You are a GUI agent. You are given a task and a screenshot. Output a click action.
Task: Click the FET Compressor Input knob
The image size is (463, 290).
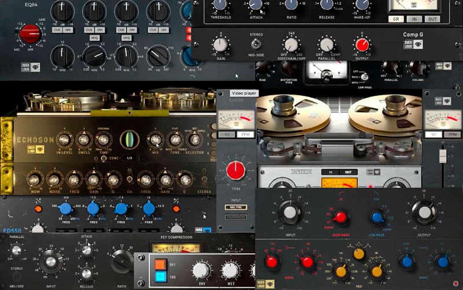pyautogui.click(x=51, y=262)
